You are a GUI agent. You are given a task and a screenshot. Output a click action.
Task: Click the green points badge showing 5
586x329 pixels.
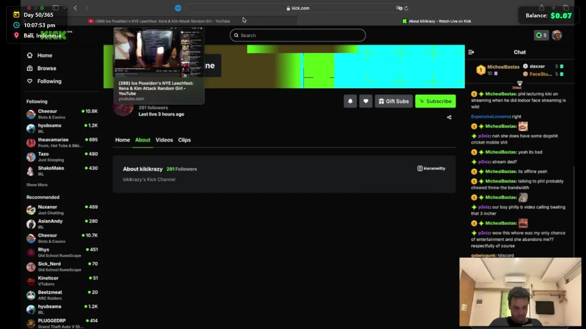(541, 35)
